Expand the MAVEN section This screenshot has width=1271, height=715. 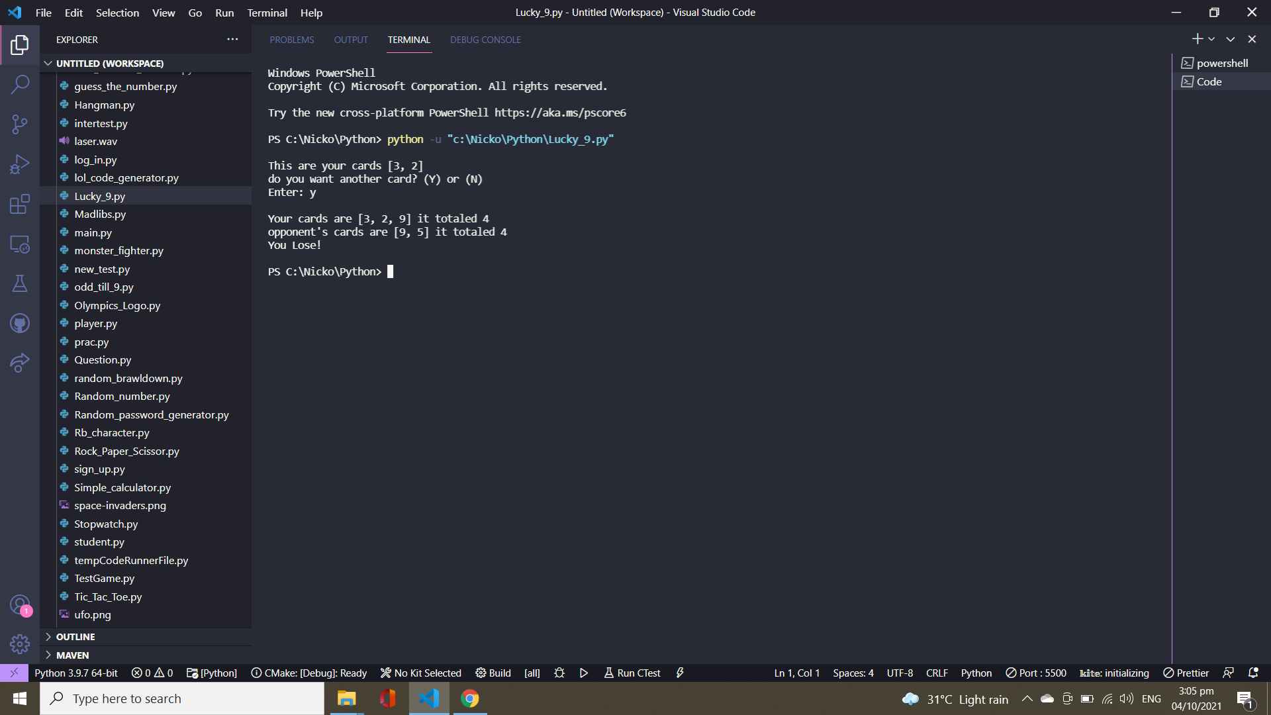pyautogui.click(x=71, y=655)
